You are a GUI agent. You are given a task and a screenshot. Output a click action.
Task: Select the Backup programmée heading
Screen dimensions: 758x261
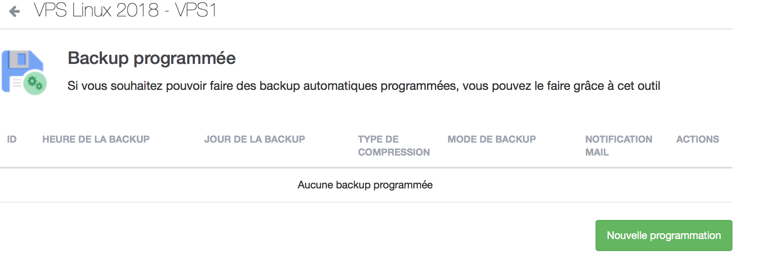click(152, 58)
